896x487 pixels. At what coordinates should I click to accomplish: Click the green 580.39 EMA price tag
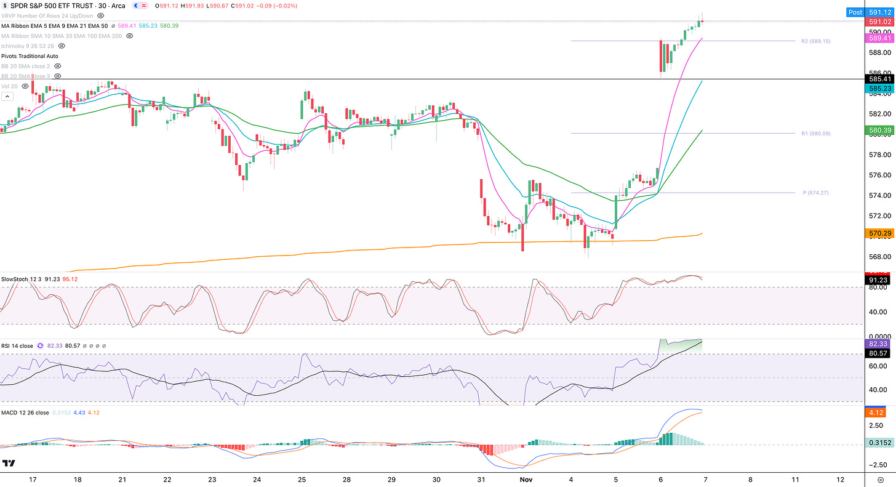(x=881, y=130)
